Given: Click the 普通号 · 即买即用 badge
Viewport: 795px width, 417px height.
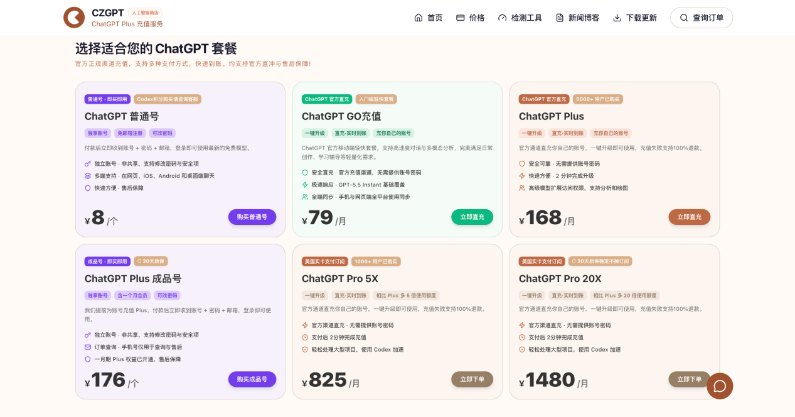Looking at the screenshot, I should tap(107, 99).
